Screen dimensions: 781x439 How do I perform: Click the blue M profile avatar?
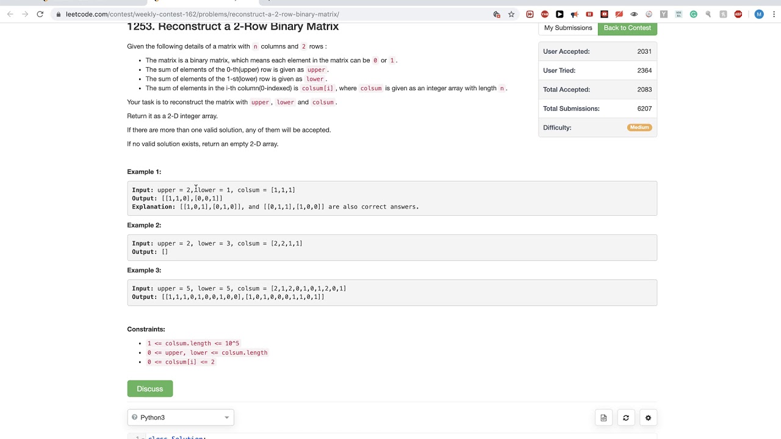(759, 14)
